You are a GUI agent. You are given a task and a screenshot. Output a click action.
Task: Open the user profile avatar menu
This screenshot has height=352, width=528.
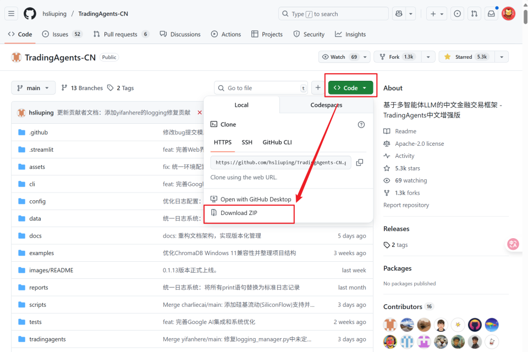(x=508, y=14)
